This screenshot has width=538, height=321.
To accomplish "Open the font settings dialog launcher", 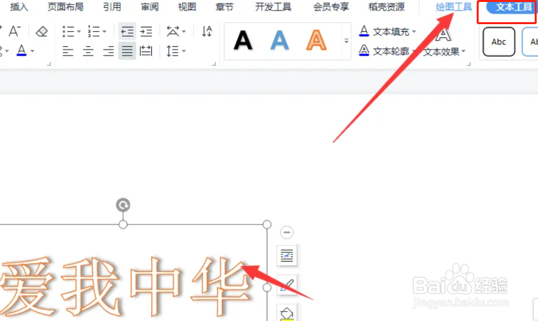I will 49,63.
